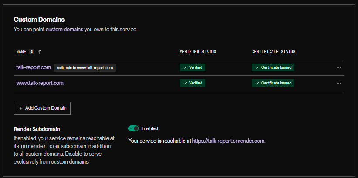This screenshot has width=358, height=178.
Task: Open the talk-report.com domain link
Action: click(x=34, y=67)
